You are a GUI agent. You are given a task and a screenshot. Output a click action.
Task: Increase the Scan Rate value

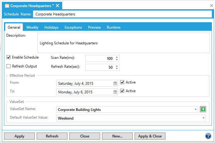click(116, 57)
